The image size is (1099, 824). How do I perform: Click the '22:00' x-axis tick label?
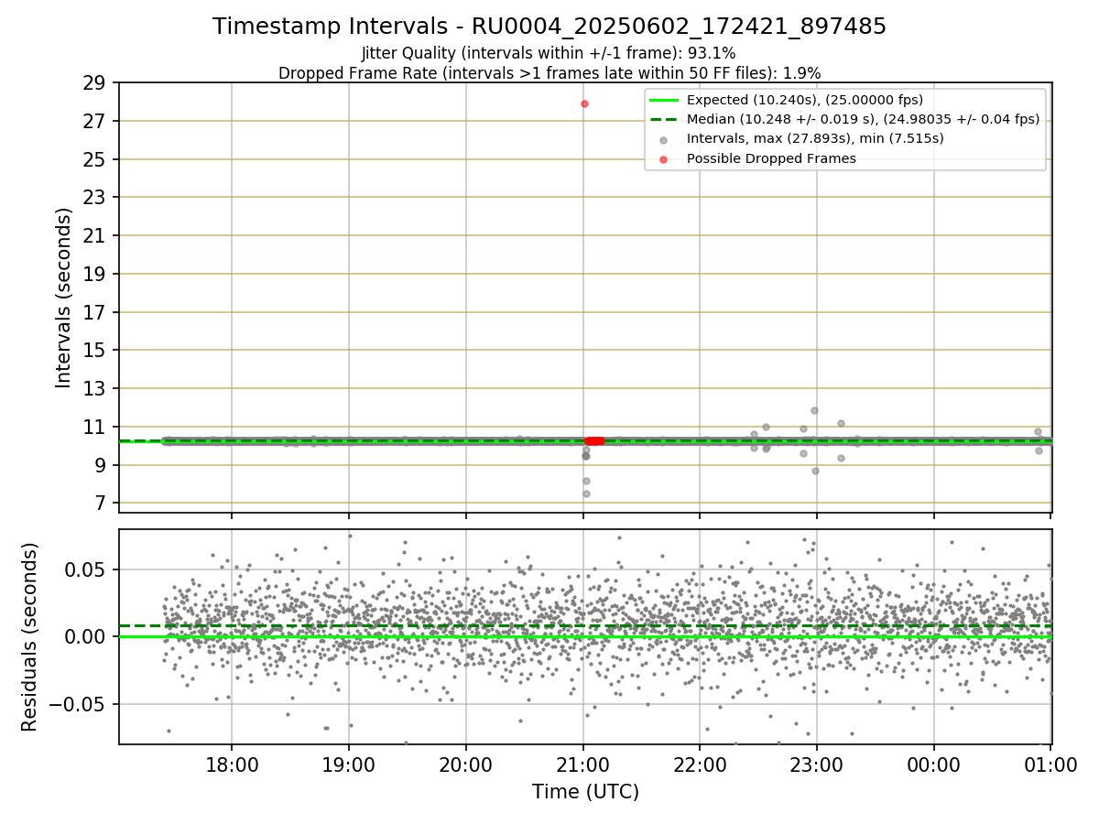(701, 764)
